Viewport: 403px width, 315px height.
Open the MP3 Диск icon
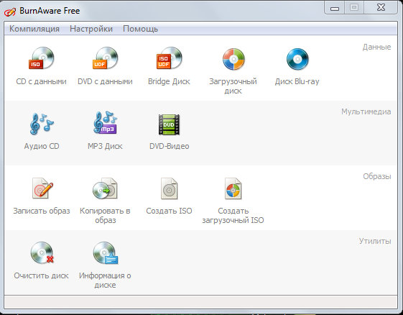pyautogui.click(x=105, y=123)
